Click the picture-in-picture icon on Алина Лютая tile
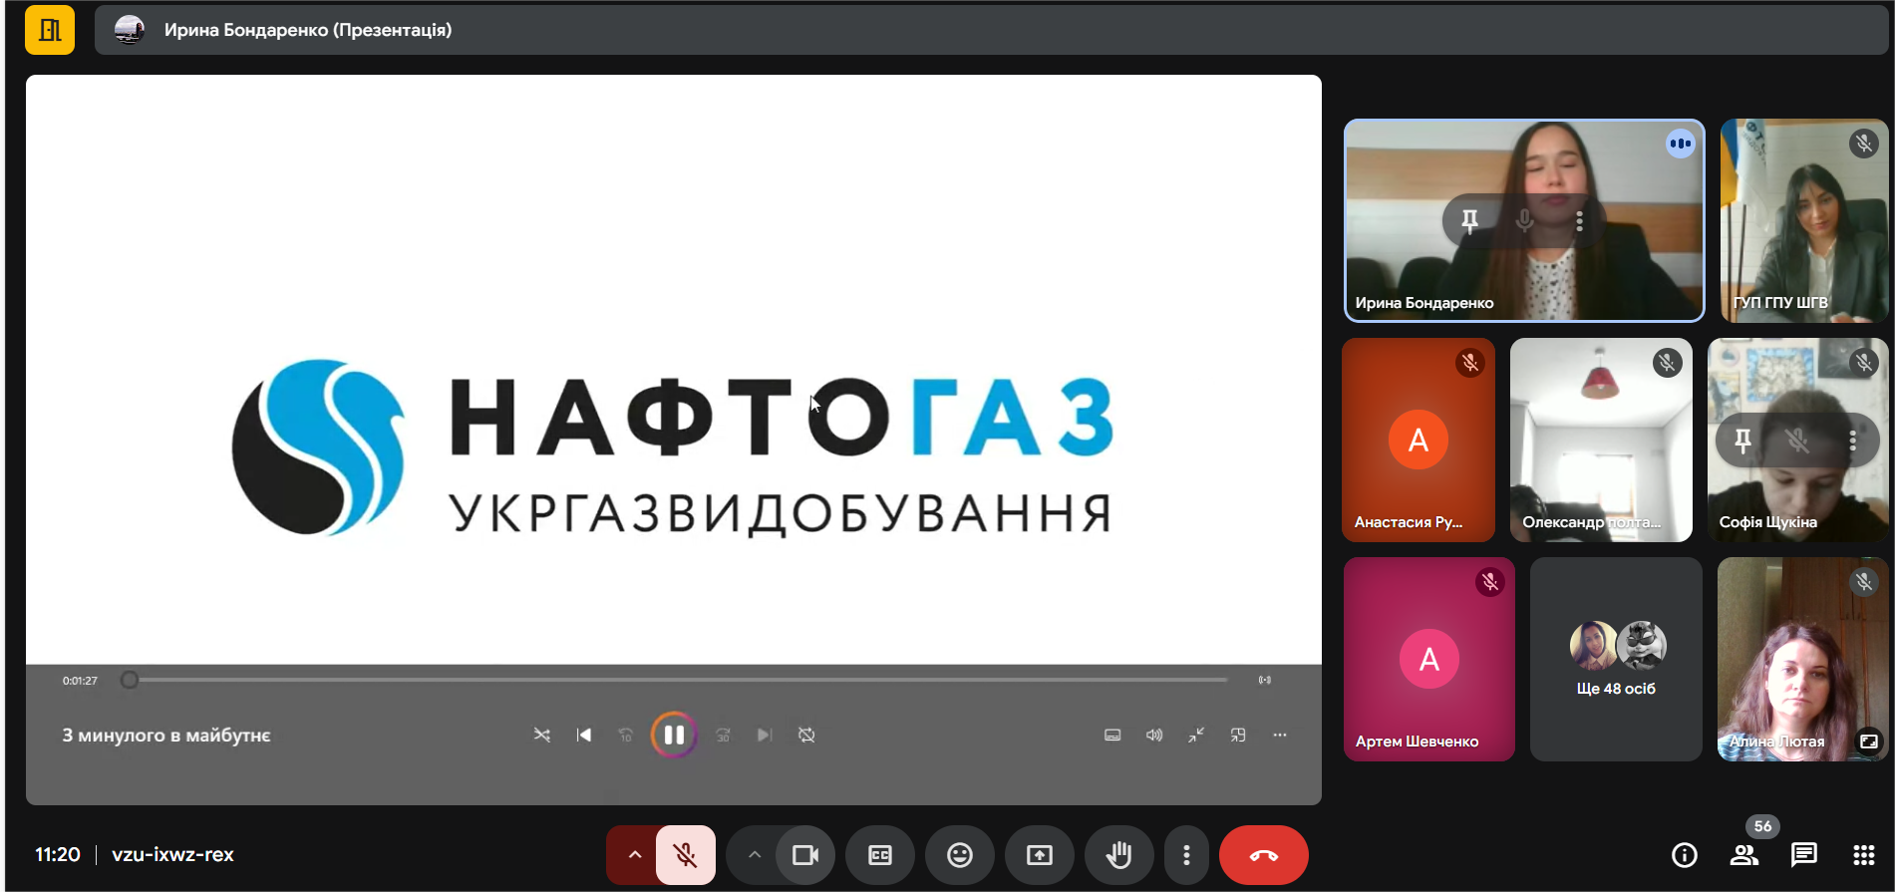The width and height of the screenshot is (1895, 892). [1868, 742]
